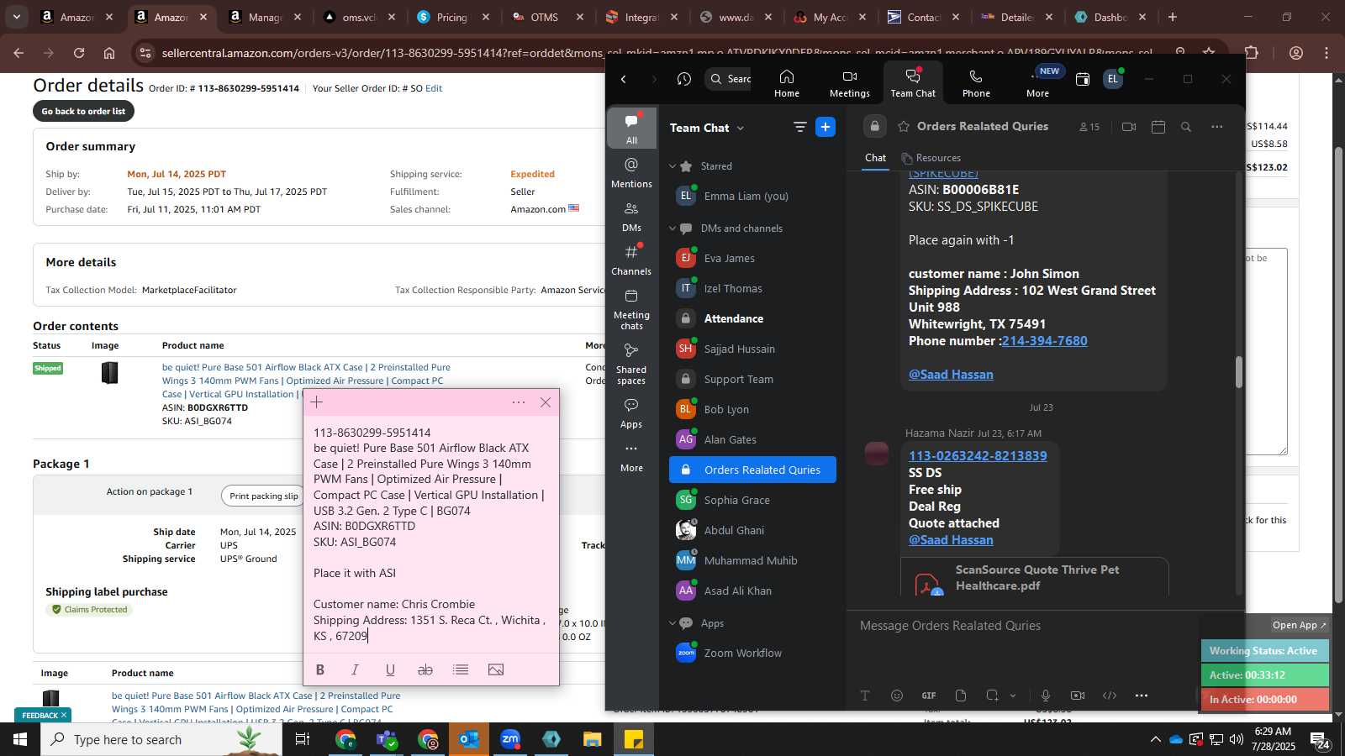Attach a file in message toolbar

(x=961, y=696)
